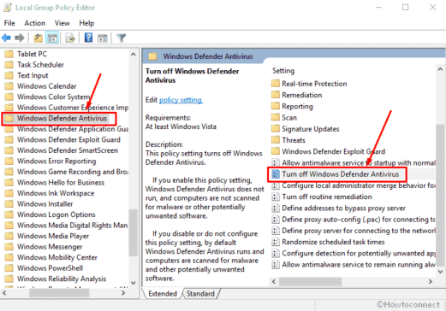Select Windows PowerShell folder
Screen dimensions: 446x311
click(44, 268)
